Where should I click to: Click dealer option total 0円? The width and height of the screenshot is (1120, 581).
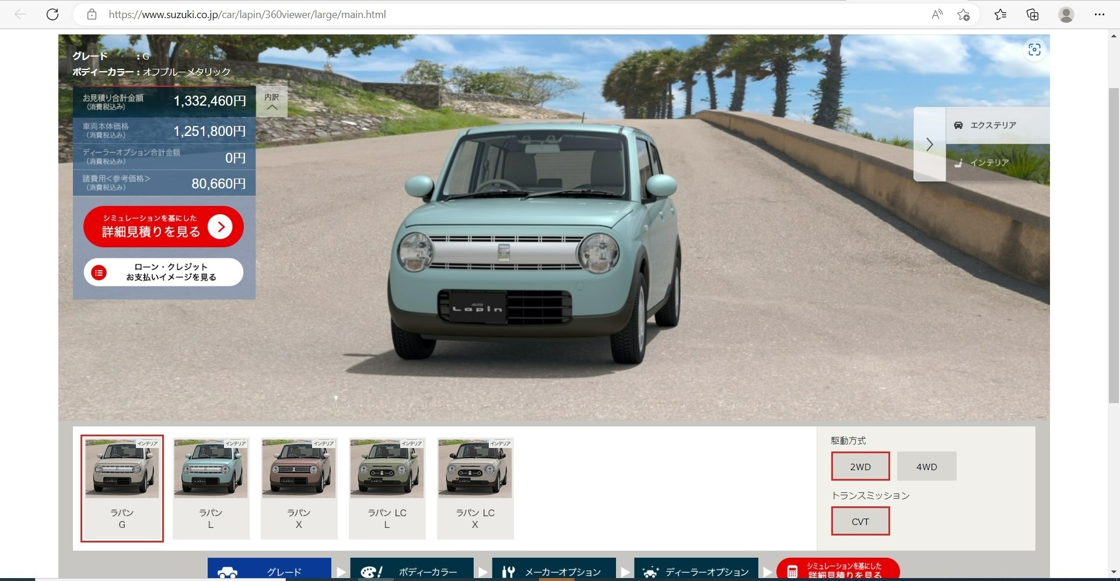point(235,157)
